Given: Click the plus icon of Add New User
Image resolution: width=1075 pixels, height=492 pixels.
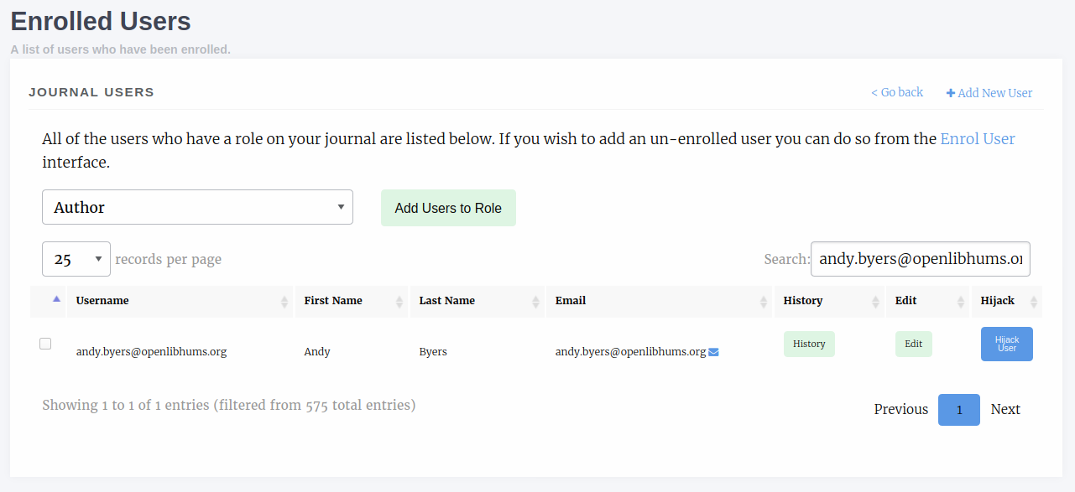Looking at the screenshot, I should click(x=951, y=93).
